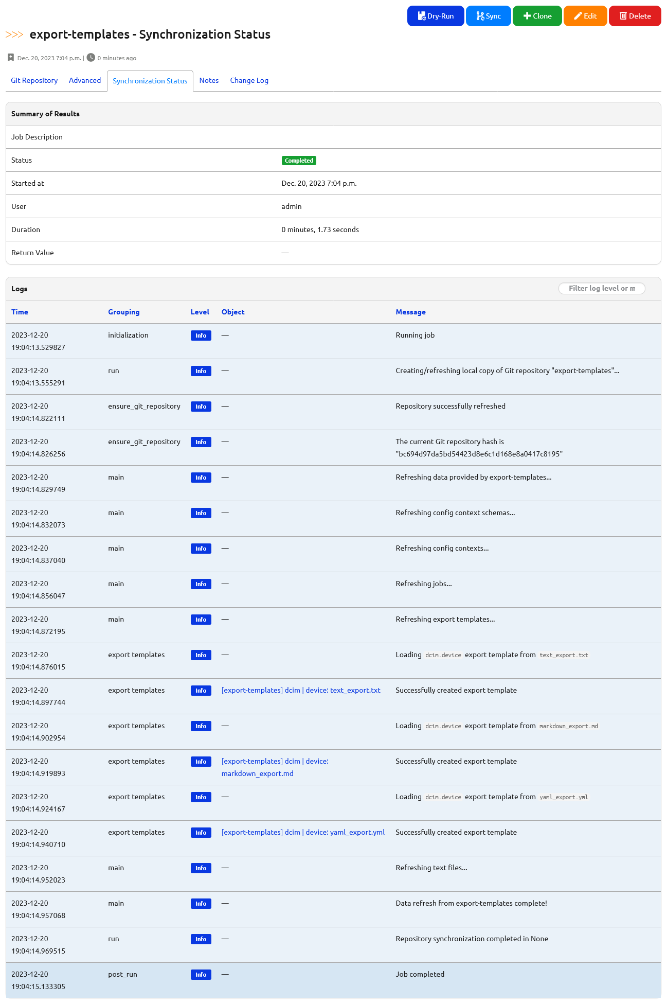Screen dimensions: 667x1005
Task: Click the Info badge for 'Refreshing jobs...'
Action: tap(201, 584)
